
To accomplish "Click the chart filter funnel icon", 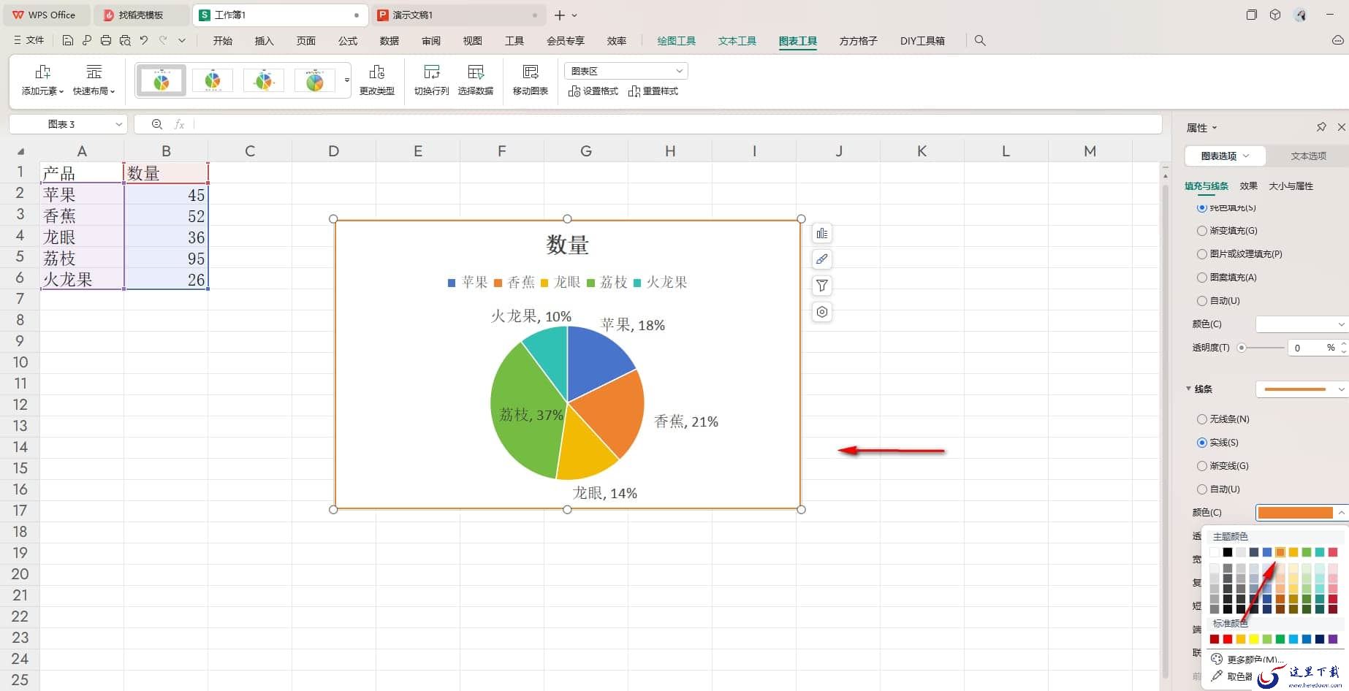I will [x=822, y=286].
